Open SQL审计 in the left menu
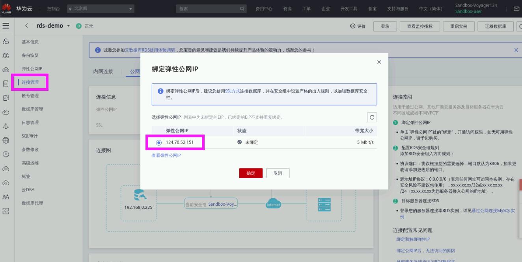 30,136
